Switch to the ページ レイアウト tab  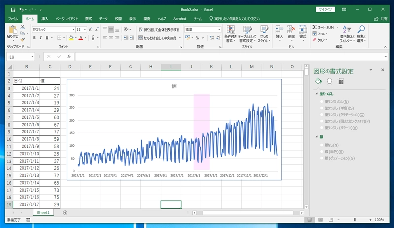pyautogui.click(x=66, y=19)
